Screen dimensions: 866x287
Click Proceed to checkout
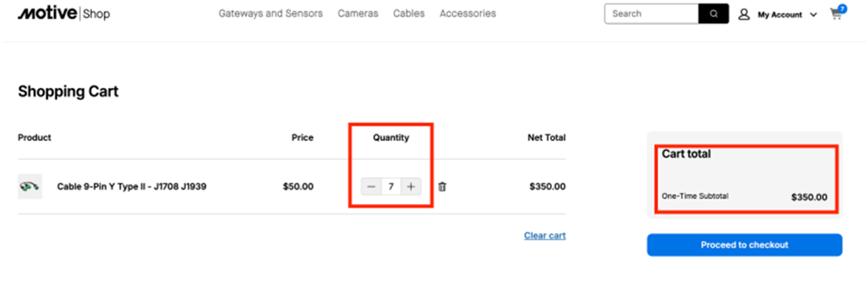(x=744, y=245)
